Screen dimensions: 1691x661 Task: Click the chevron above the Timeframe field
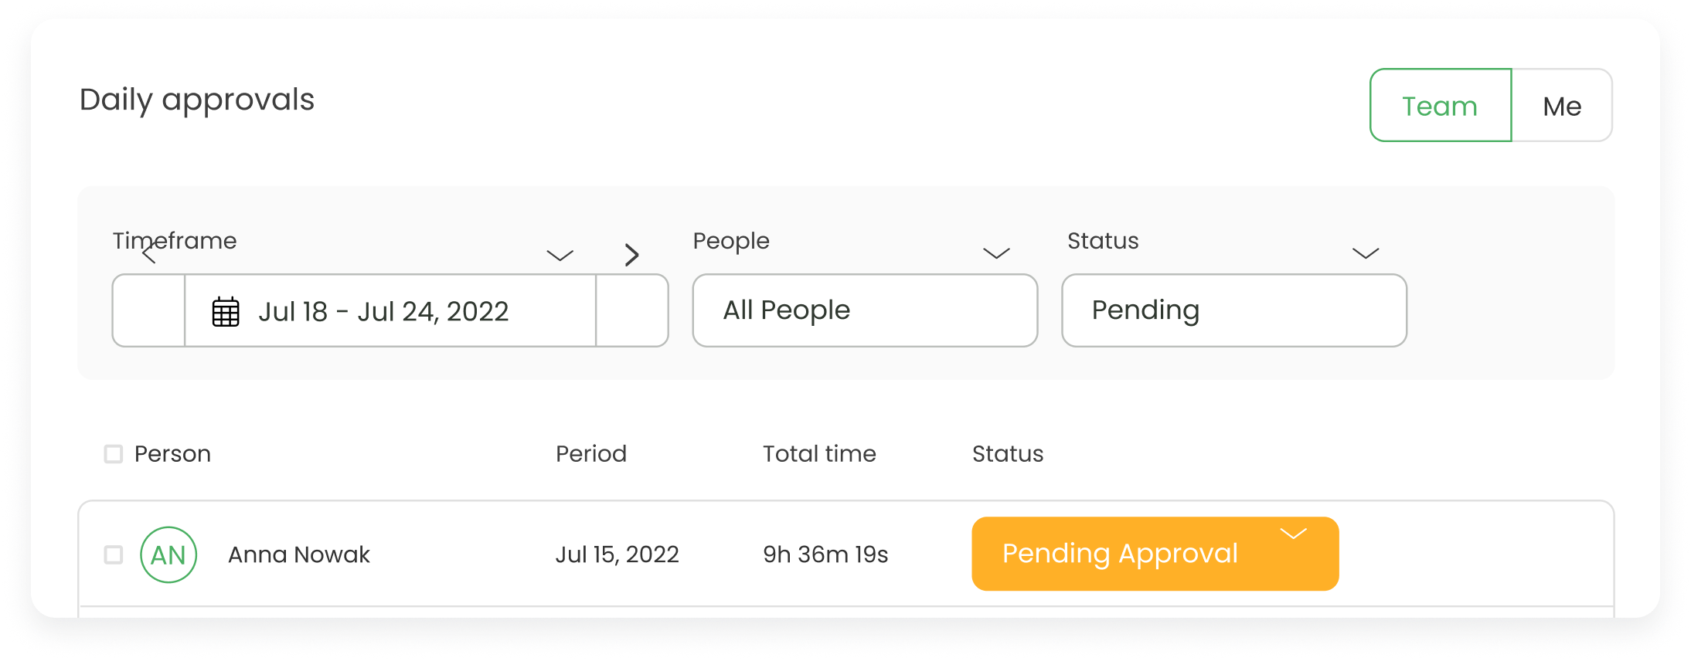tap(560, 255)
